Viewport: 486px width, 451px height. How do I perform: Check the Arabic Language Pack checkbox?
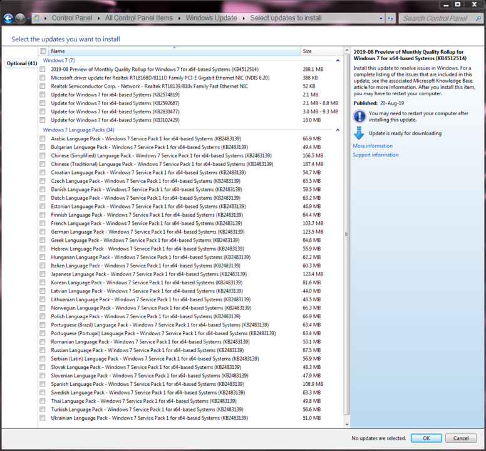pos(43,138)
